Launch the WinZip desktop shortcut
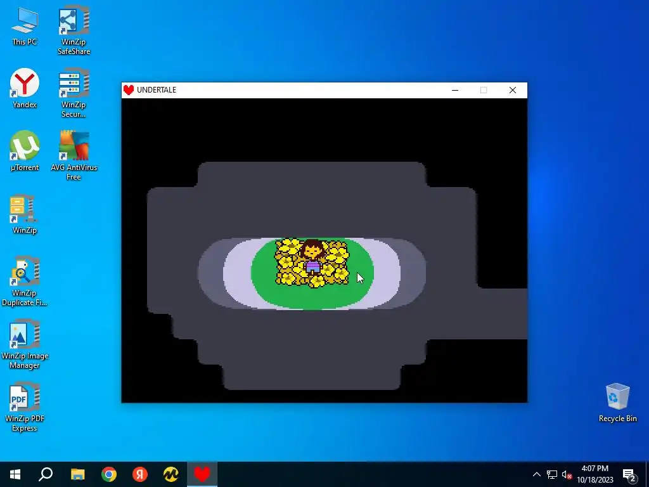The width and height of the screenshot is (649, 487). click(x=25, y=214)
